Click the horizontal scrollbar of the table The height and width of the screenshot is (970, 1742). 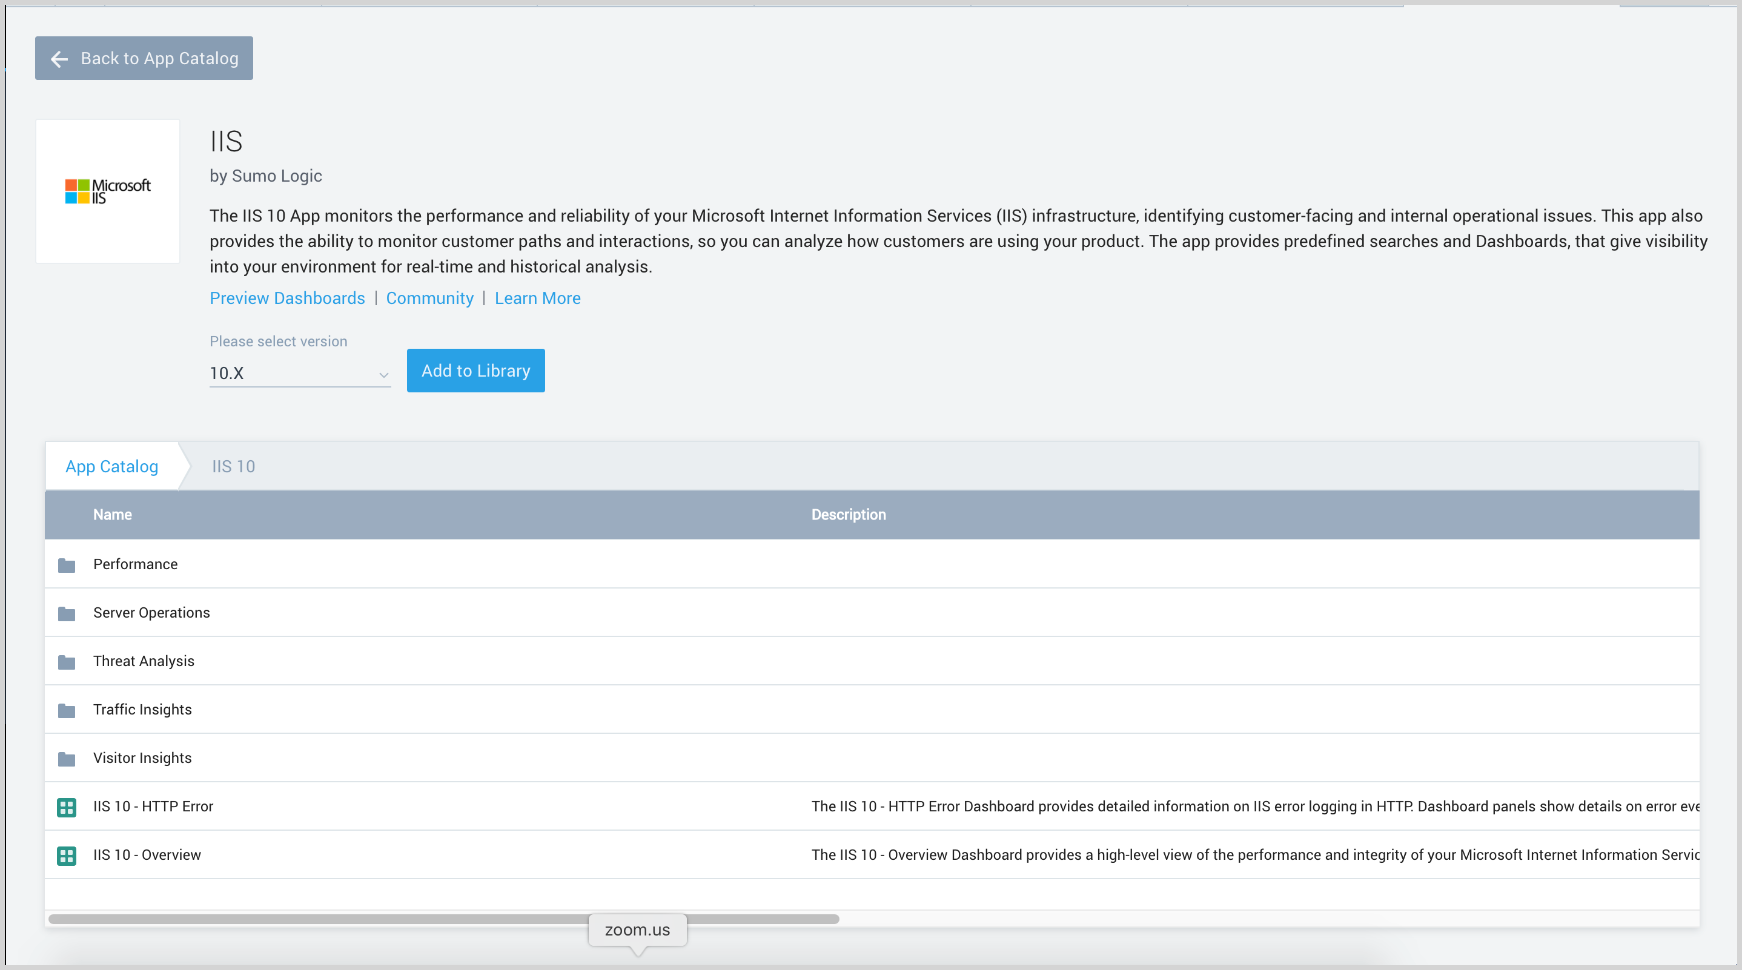[x=338, y=919]
